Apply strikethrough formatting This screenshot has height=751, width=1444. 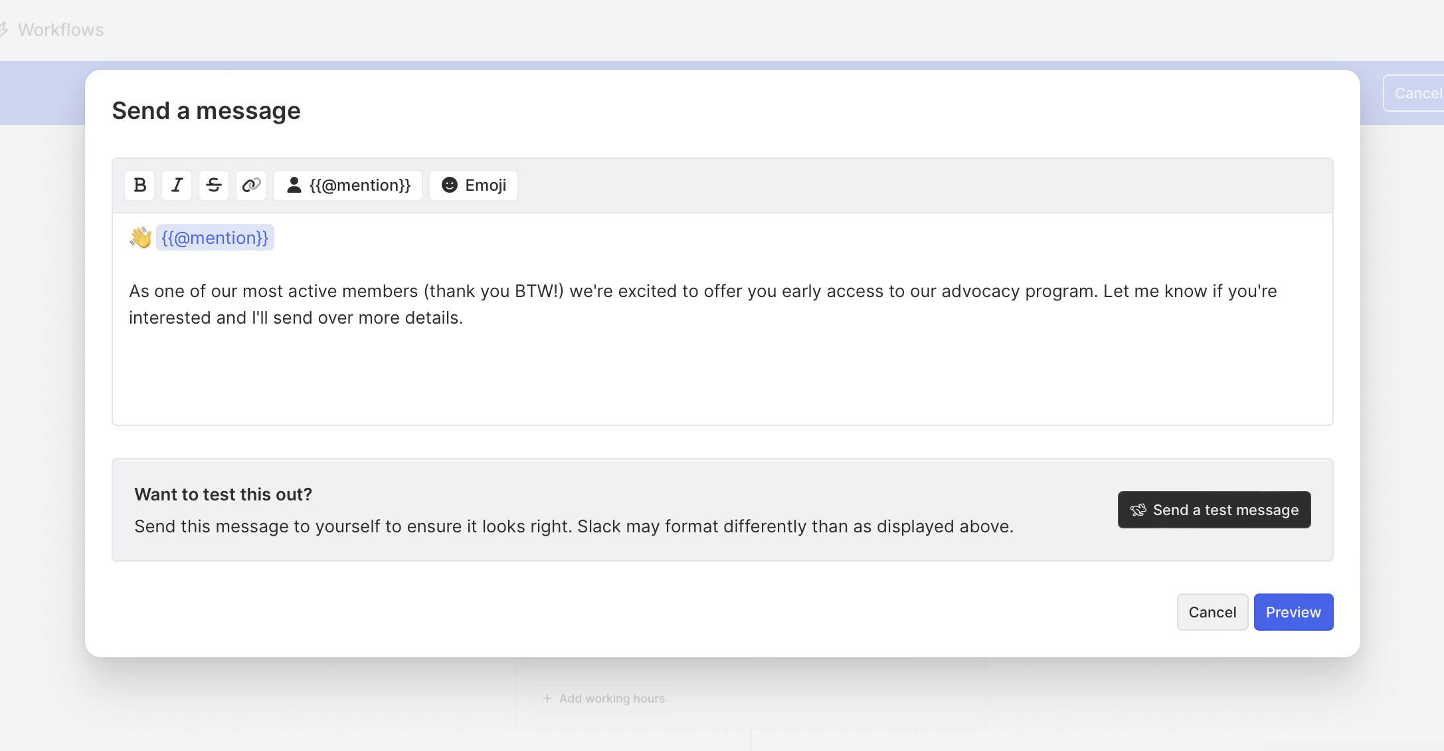(214, 185)
